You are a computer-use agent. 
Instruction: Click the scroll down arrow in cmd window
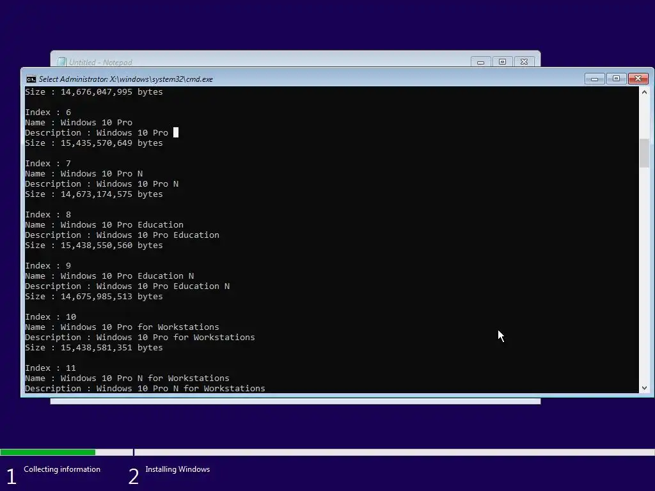tap(644, 388)
